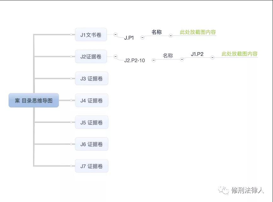Click the J1.P2 subtopic label

coord(197,54)
